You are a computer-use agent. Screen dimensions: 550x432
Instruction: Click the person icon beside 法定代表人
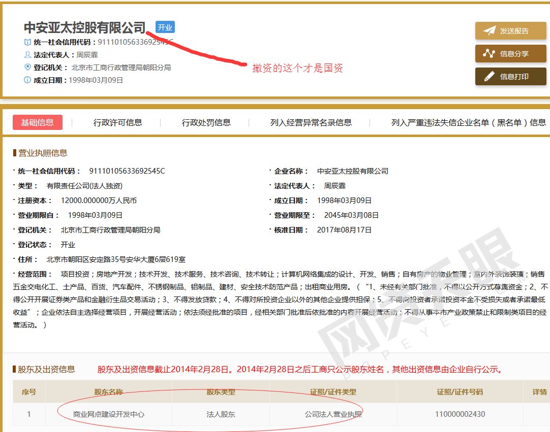click(x=27, y=55)
